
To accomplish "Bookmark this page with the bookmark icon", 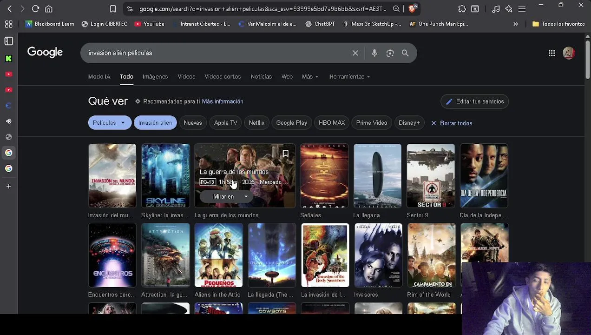I will [113, 9].
